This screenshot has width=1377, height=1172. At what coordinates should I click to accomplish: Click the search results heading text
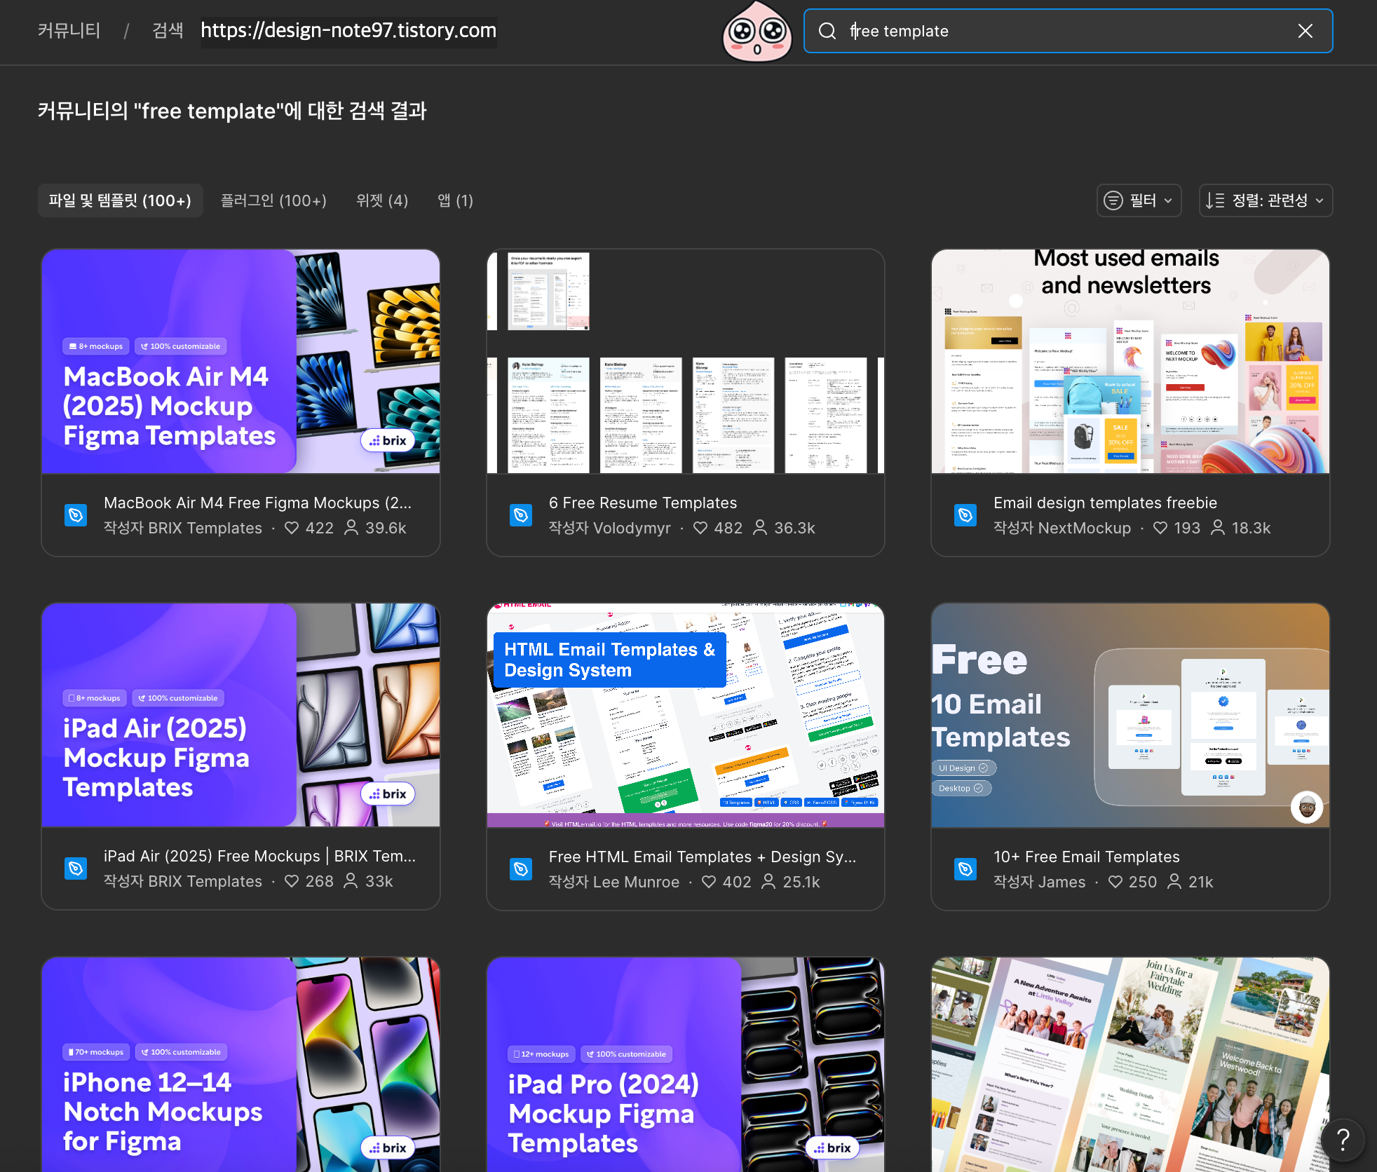click(x=232, y=111)
